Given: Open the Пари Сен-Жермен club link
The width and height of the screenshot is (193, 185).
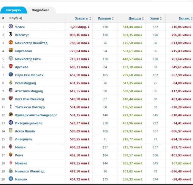Looking at the screenshot, I should (29, 75).
